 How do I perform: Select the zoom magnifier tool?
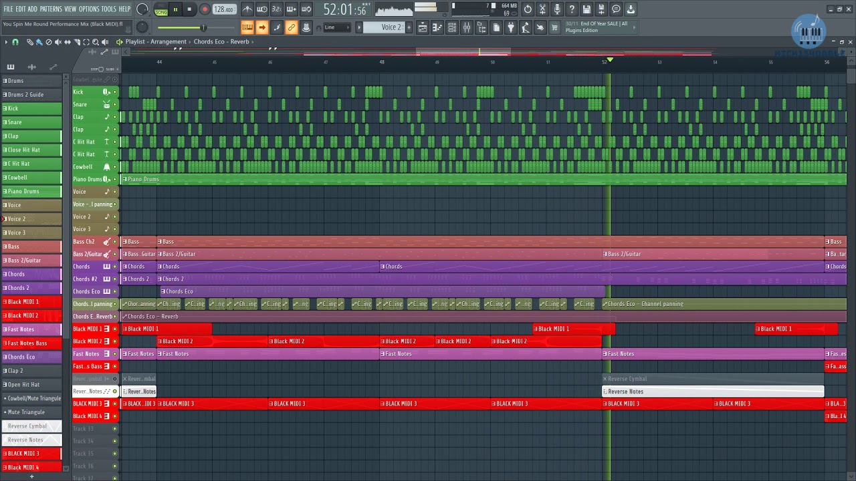coord(96,42)
